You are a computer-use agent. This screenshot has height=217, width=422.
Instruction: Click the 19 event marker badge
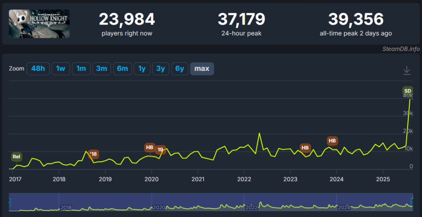click(x=161, y=150)
